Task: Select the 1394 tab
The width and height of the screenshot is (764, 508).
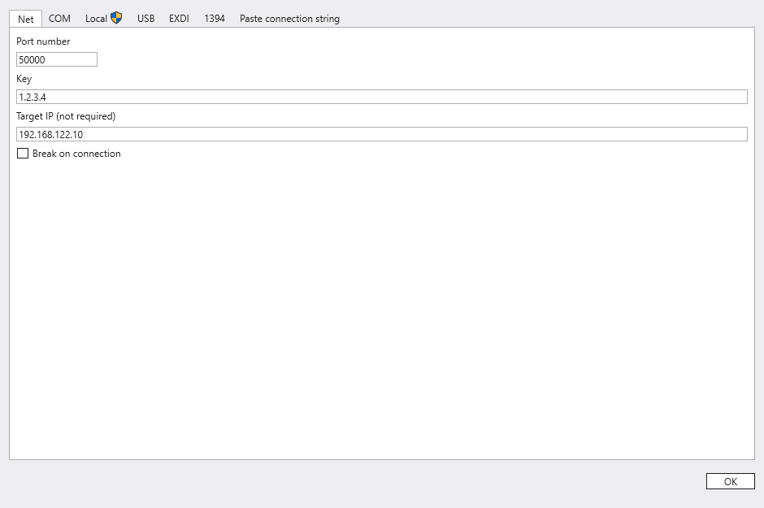Action: point(215,19)
